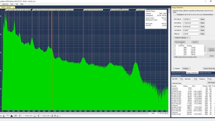Select the Bi-214 peak row at 1758.22
This screenshot has width=215, height=121.
point(193,109)
